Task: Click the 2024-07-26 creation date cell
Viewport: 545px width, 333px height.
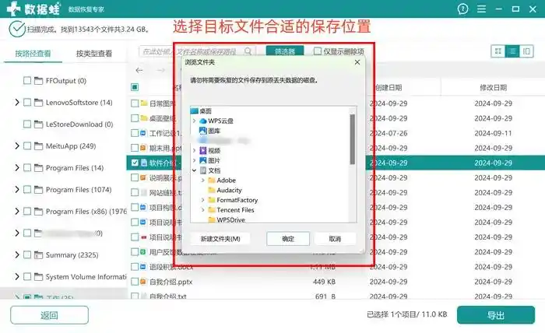Action: pyautogui.click(x=389, y=133)
